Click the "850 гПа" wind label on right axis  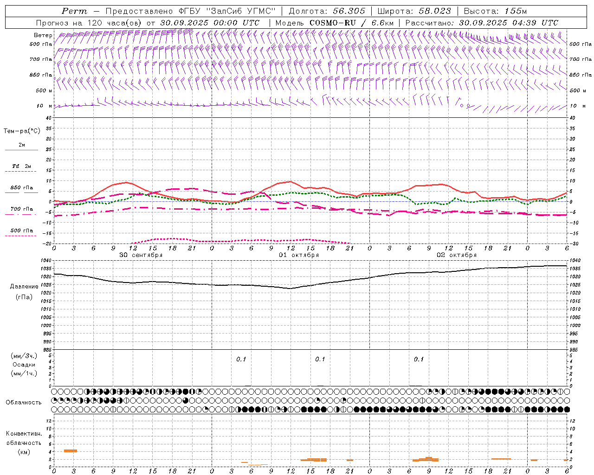coord(581,75)
